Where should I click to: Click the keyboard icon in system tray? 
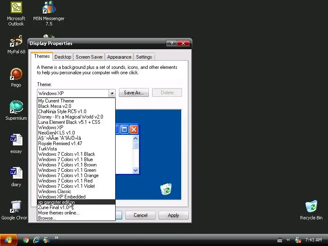(x=280, y=240)
